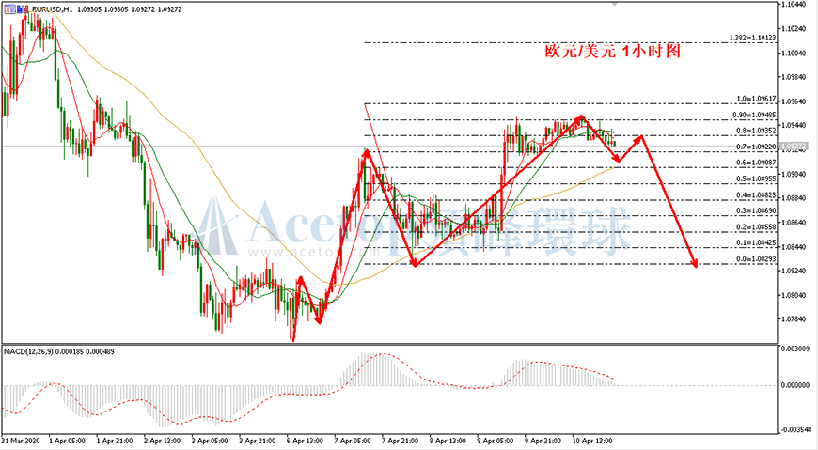Select the Fibonacci 0.8=1.09352 level label
The image size is (818, 450).
[757, 131]
